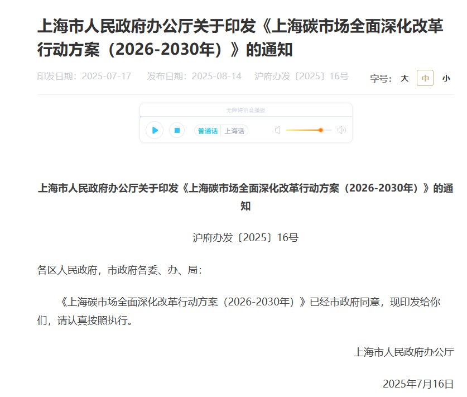Click the low volume speaker icon
467x397 pixels.
[277, 130]
